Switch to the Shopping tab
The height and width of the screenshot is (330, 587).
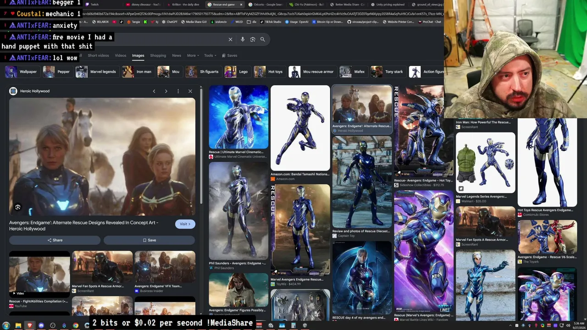pos(158,55)
